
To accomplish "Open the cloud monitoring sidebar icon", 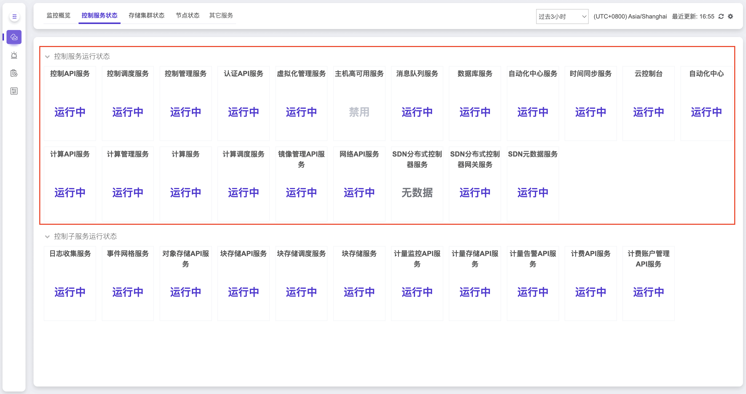I will click(14, 37).
